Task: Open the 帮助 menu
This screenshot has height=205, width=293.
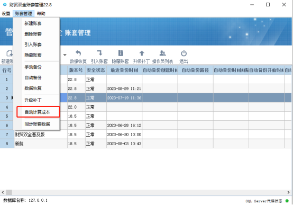Action: tap(41, 13)
